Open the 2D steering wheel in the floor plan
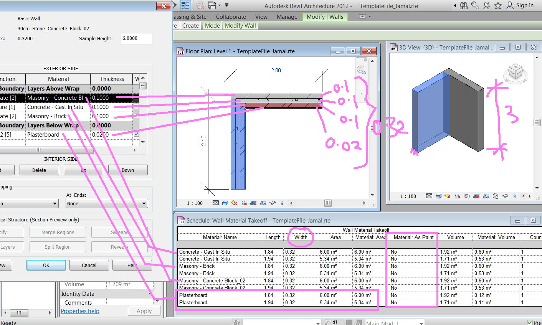Image resolution: width=542 pixels, height=325 pixels. (361, 70)
